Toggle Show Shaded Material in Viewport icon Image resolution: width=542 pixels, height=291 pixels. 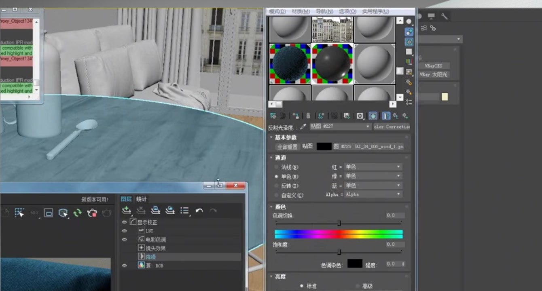[x=373, y=116]
